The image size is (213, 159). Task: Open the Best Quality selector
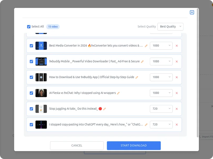[170, 26]
